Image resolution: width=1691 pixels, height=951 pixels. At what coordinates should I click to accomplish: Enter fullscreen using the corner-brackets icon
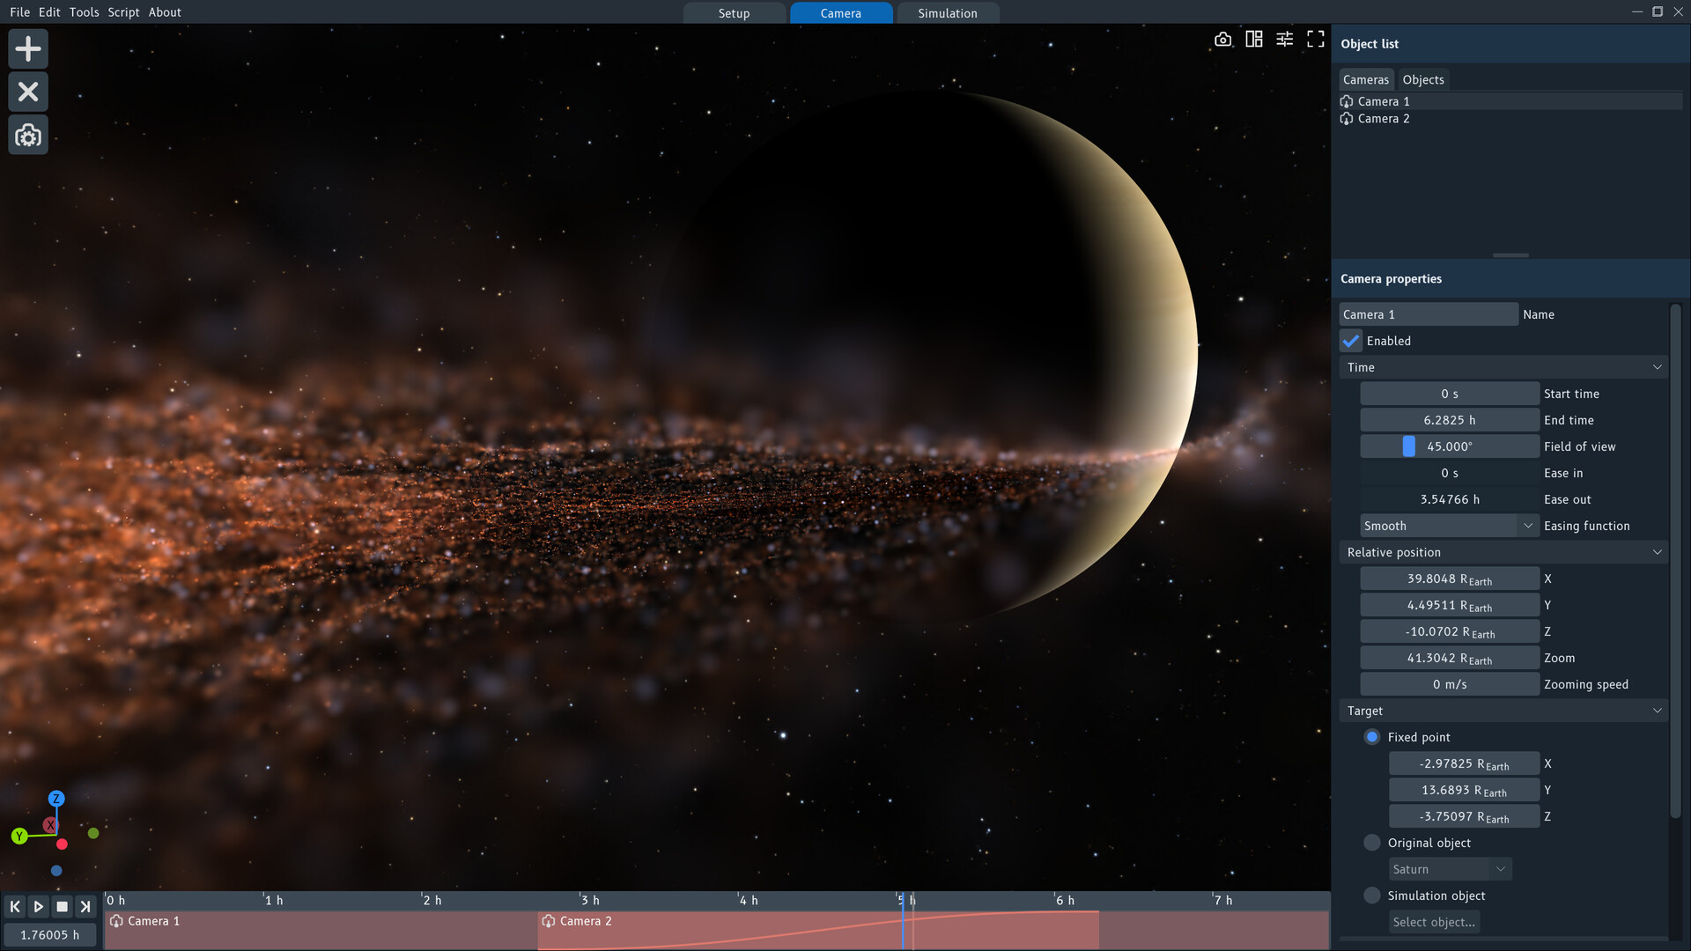click(1316, 39)
